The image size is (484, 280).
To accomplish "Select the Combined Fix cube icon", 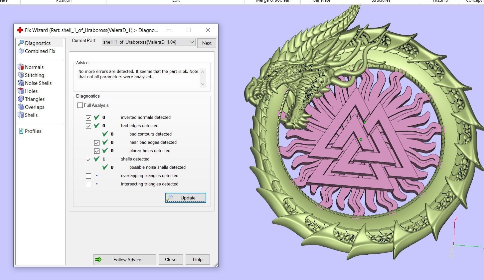I will point(21,51).
